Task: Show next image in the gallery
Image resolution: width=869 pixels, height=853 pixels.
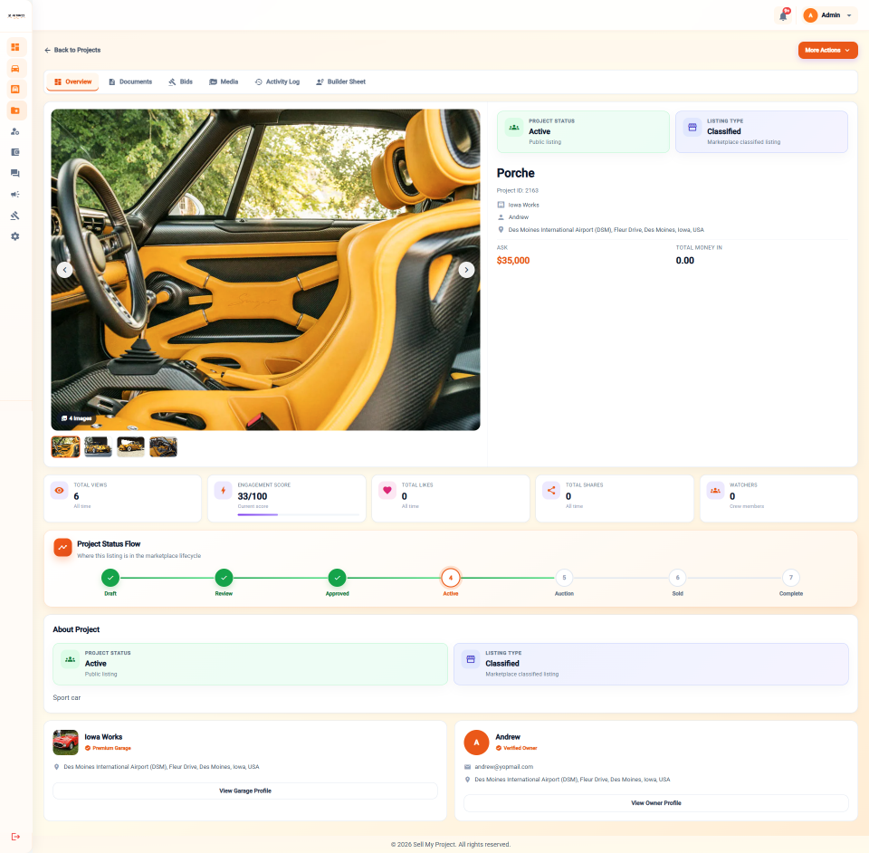Action: click(467, 270)
